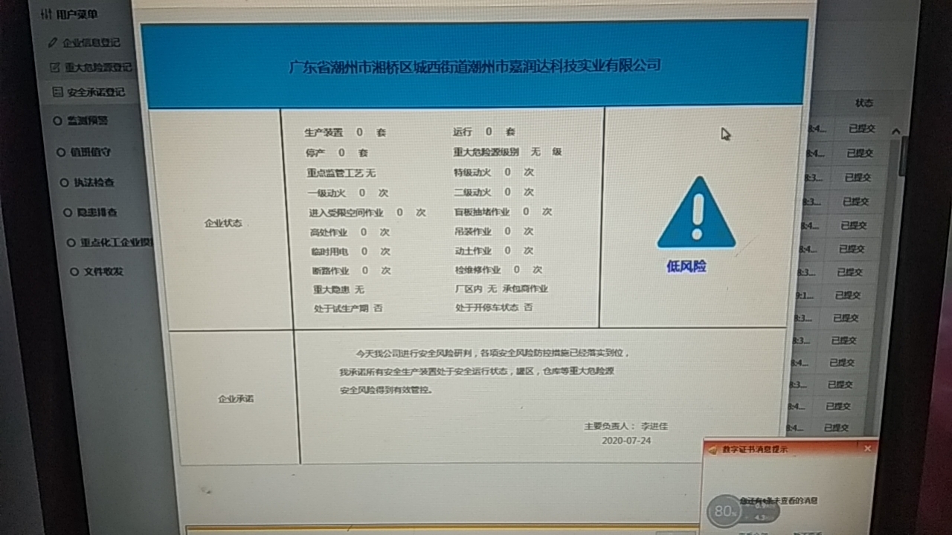Click the 处于试生产期 否 entry
This screenshot has width=952, height=535.
348,308
